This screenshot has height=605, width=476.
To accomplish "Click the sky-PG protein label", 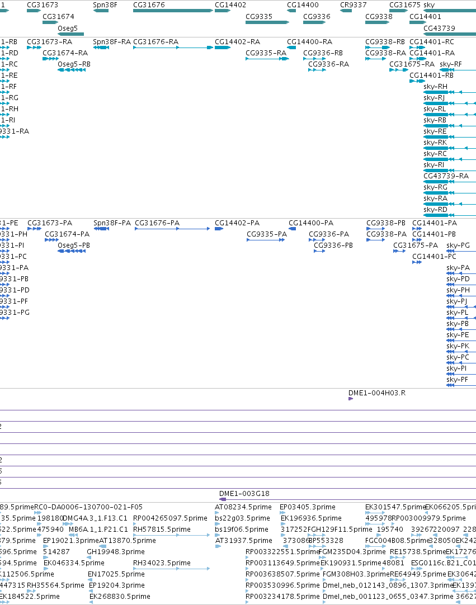I will pos(458,245).
